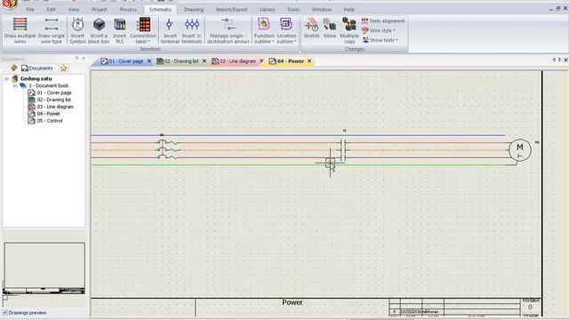Image resolution: width=569 pixels, height=320 pixels.
Task: Select the circuit breaker symbol on wires
Action: click(168, 150)
